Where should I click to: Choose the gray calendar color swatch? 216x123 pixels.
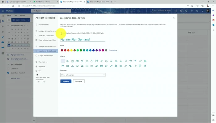(x=106, y=51)
